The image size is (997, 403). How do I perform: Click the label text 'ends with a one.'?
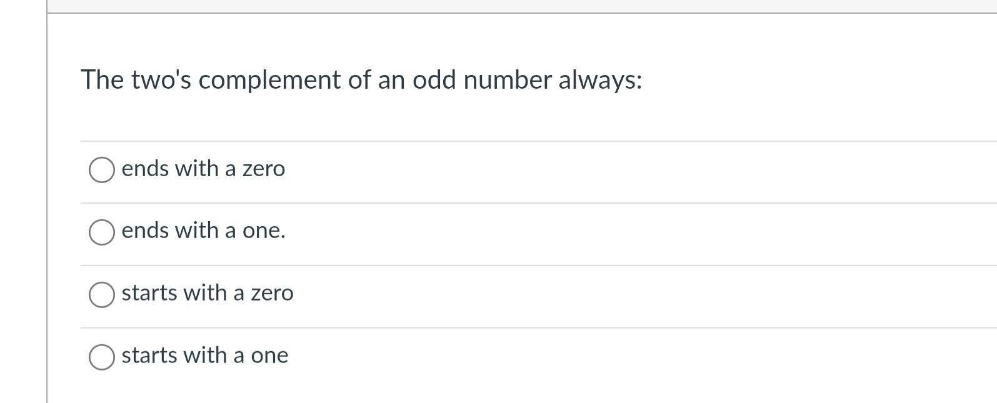click(203, 232)
